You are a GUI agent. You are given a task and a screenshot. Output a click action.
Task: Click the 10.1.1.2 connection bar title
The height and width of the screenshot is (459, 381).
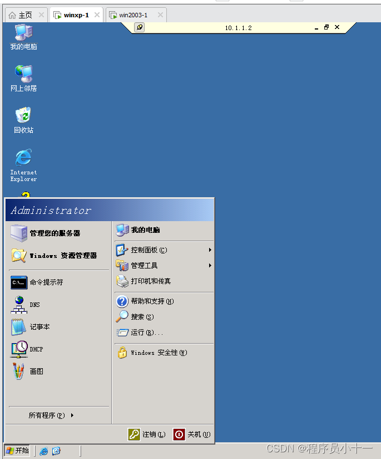coord(238,28)
